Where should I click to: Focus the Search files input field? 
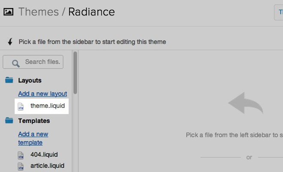(x=43, y=62)
